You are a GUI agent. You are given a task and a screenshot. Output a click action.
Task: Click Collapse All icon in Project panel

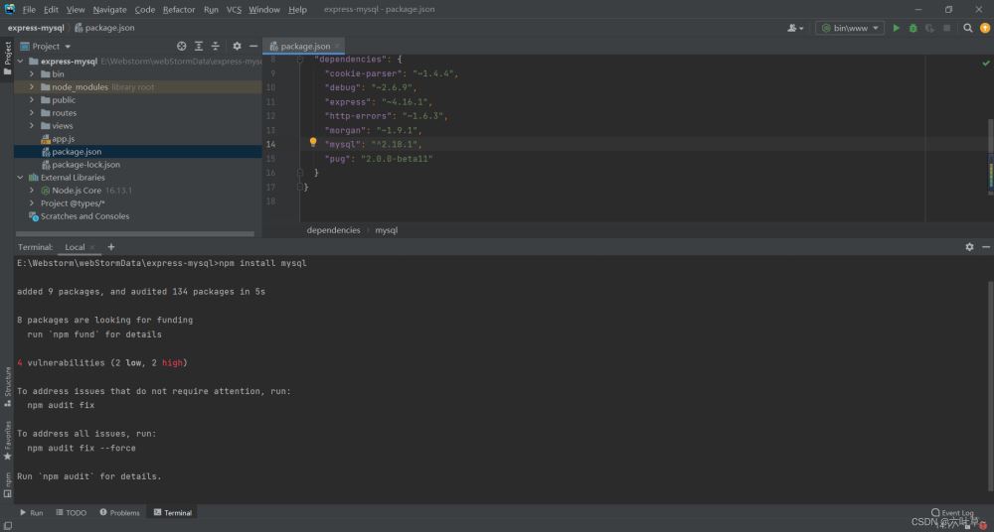tap(216, 46)
